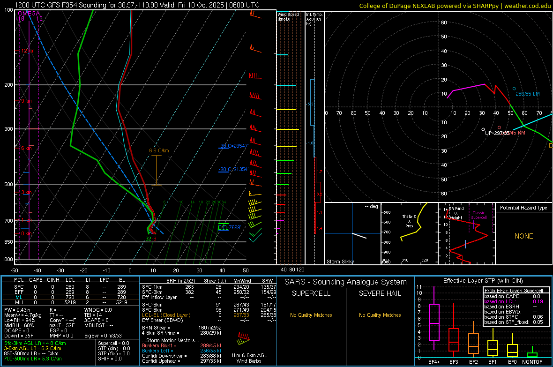The image size is (553, 367).
Task: Click the BRN Shear = 160 m2/s2 line
Action: point(182,328)
